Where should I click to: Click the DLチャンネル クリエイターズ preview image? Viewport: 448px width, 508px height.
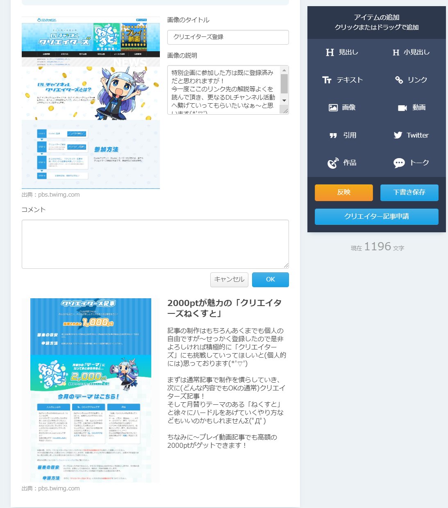pyautogui.click(x=91, y=103)
